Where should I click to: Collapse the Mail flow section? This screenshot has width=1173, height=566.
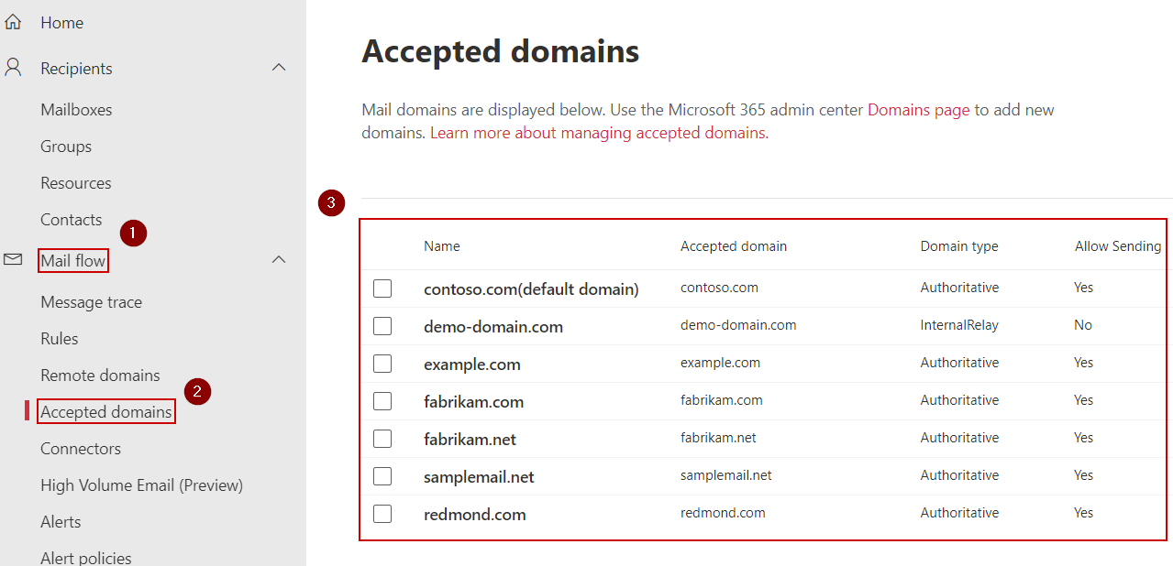pyautogui.click(x=279, y=259)
